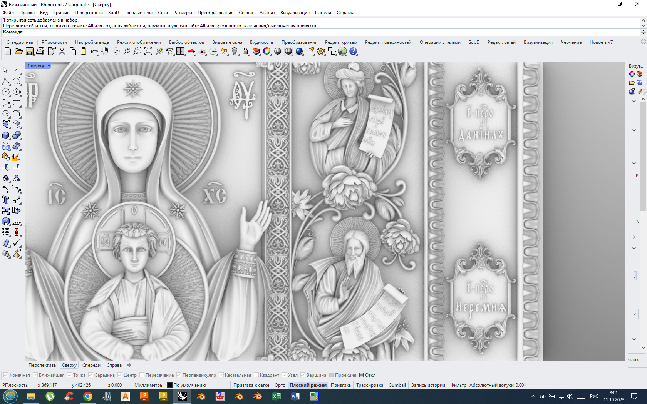Image resolution: width=647 pixels, height=404 pixels.
Task: Enable the Квадрант osnap checkbox
Action: 256,375
